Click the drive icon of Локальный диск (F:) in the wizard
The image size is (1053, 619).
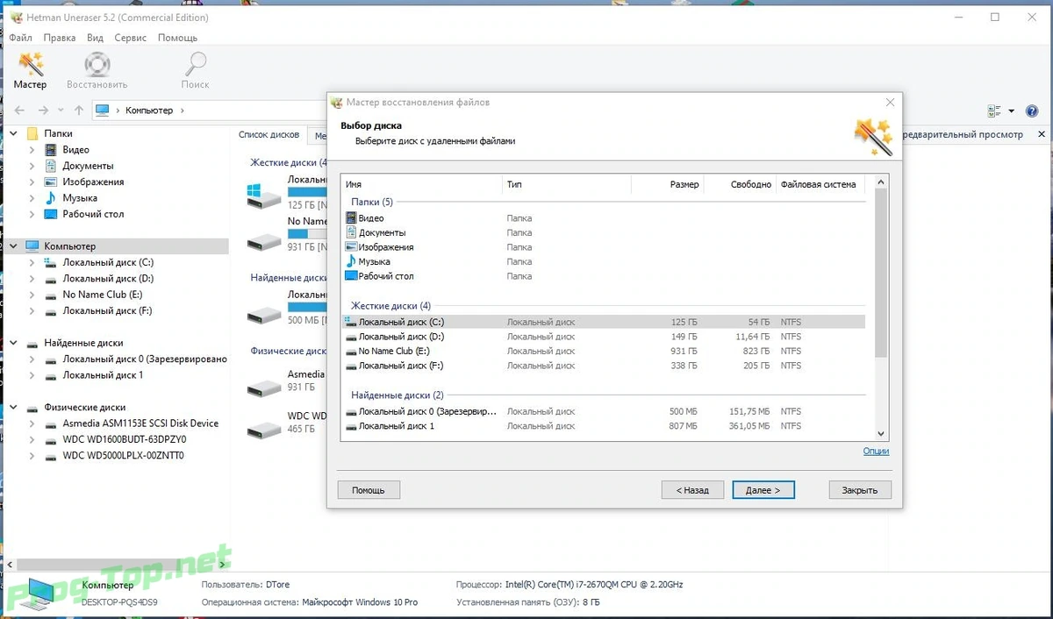click(x=352, y=366)
